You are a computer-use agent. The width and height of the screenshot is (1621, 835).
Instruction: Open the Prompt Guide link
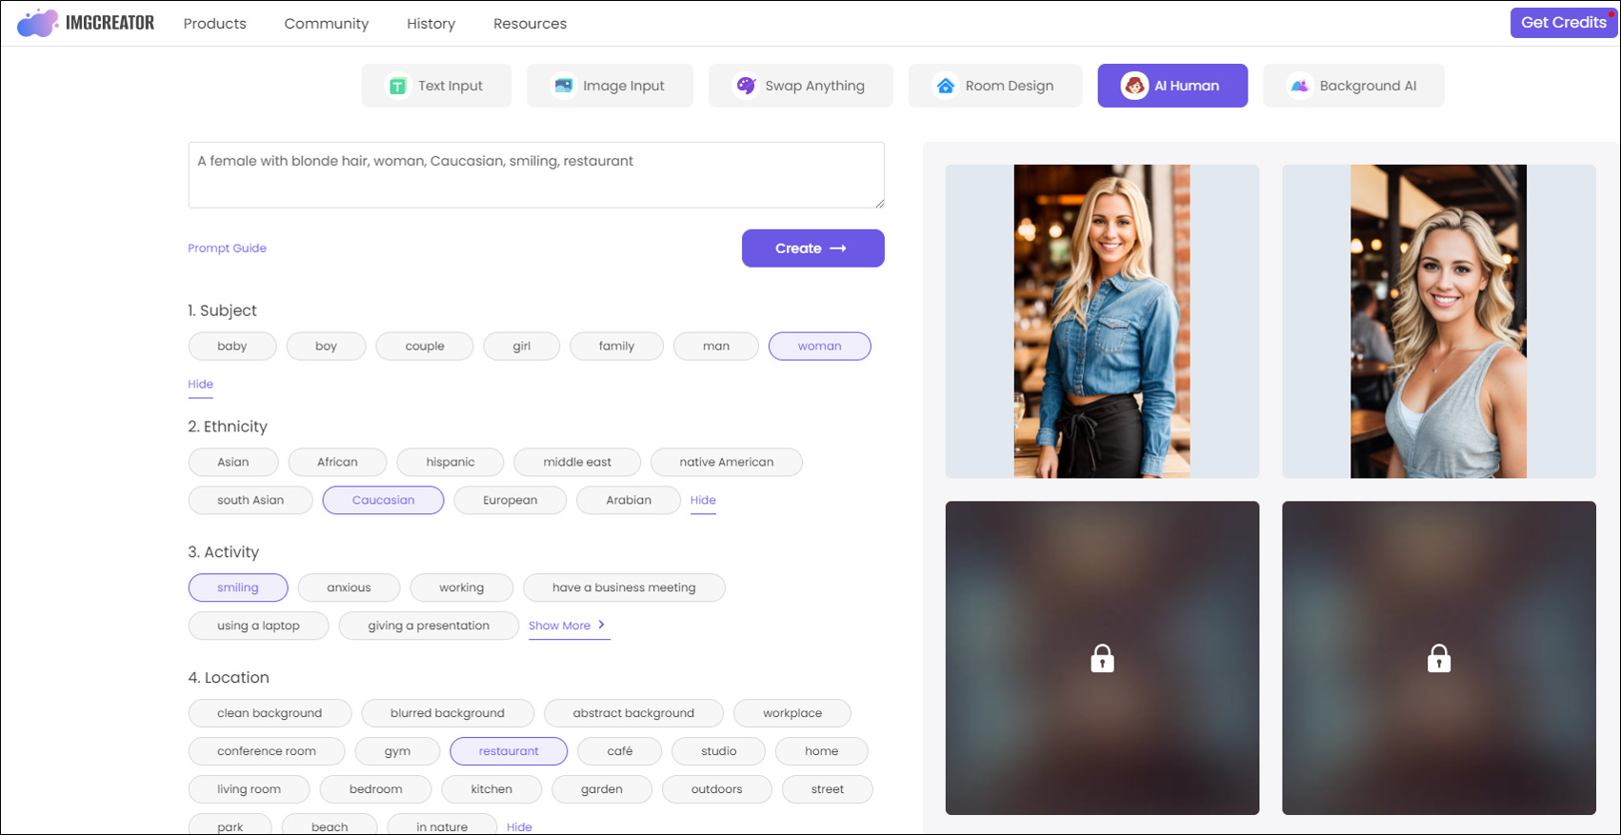coord(227,249)
